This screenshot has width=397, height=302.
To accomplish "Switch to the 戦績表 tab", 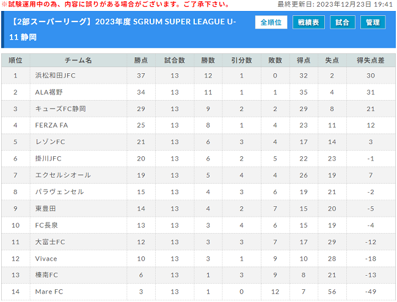I will tap(308, 22).
